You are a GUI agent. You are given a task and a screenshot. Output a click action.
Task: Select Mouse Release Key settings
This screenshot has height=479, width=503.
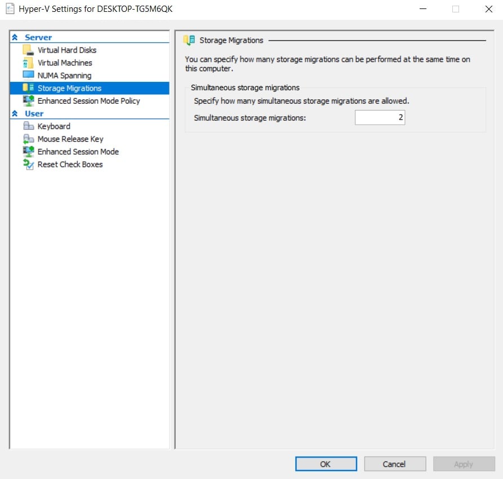(x=70, y=139)
